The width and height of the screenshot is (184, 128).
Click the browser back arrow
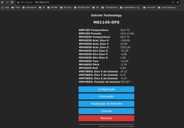coord(2,2)
